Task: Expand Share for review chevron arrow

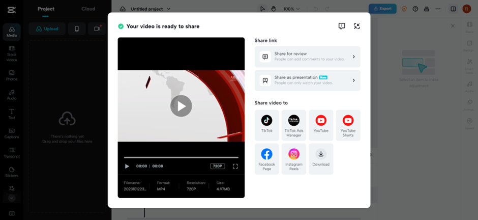Action: point(353,57)
